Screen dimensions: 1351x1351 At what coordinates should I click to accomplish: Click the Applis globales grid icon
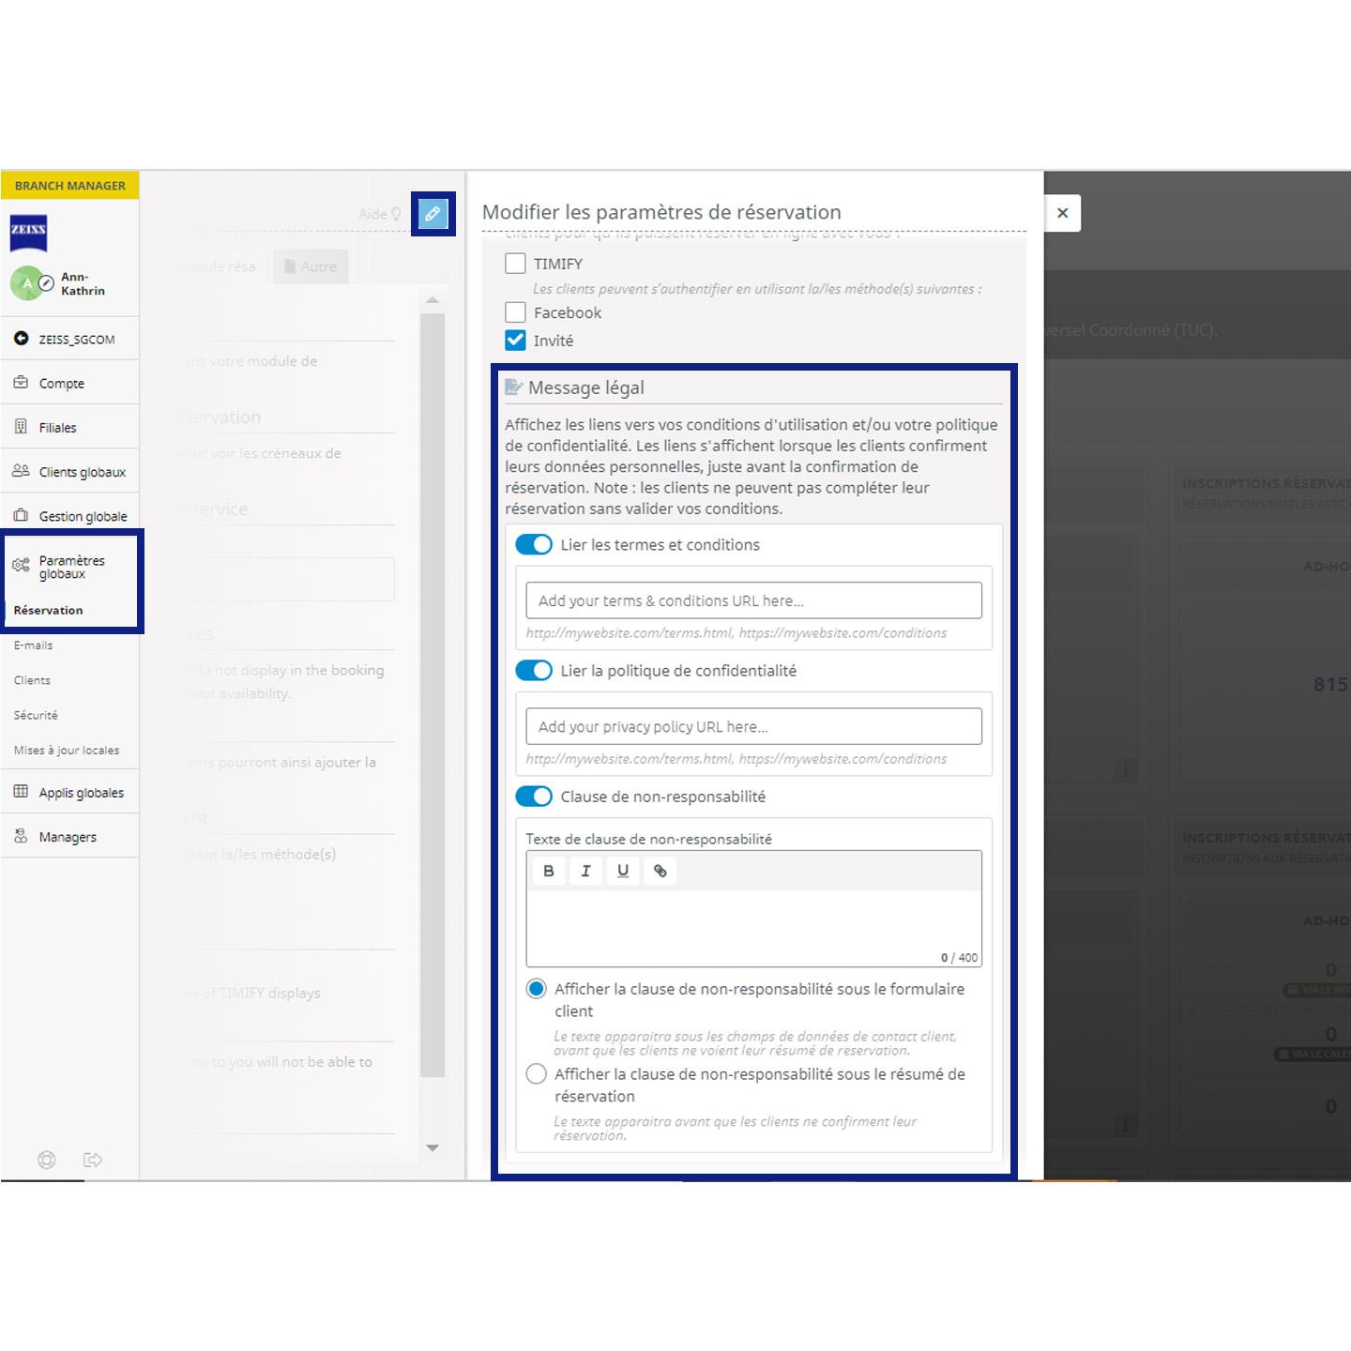[21, 792]
